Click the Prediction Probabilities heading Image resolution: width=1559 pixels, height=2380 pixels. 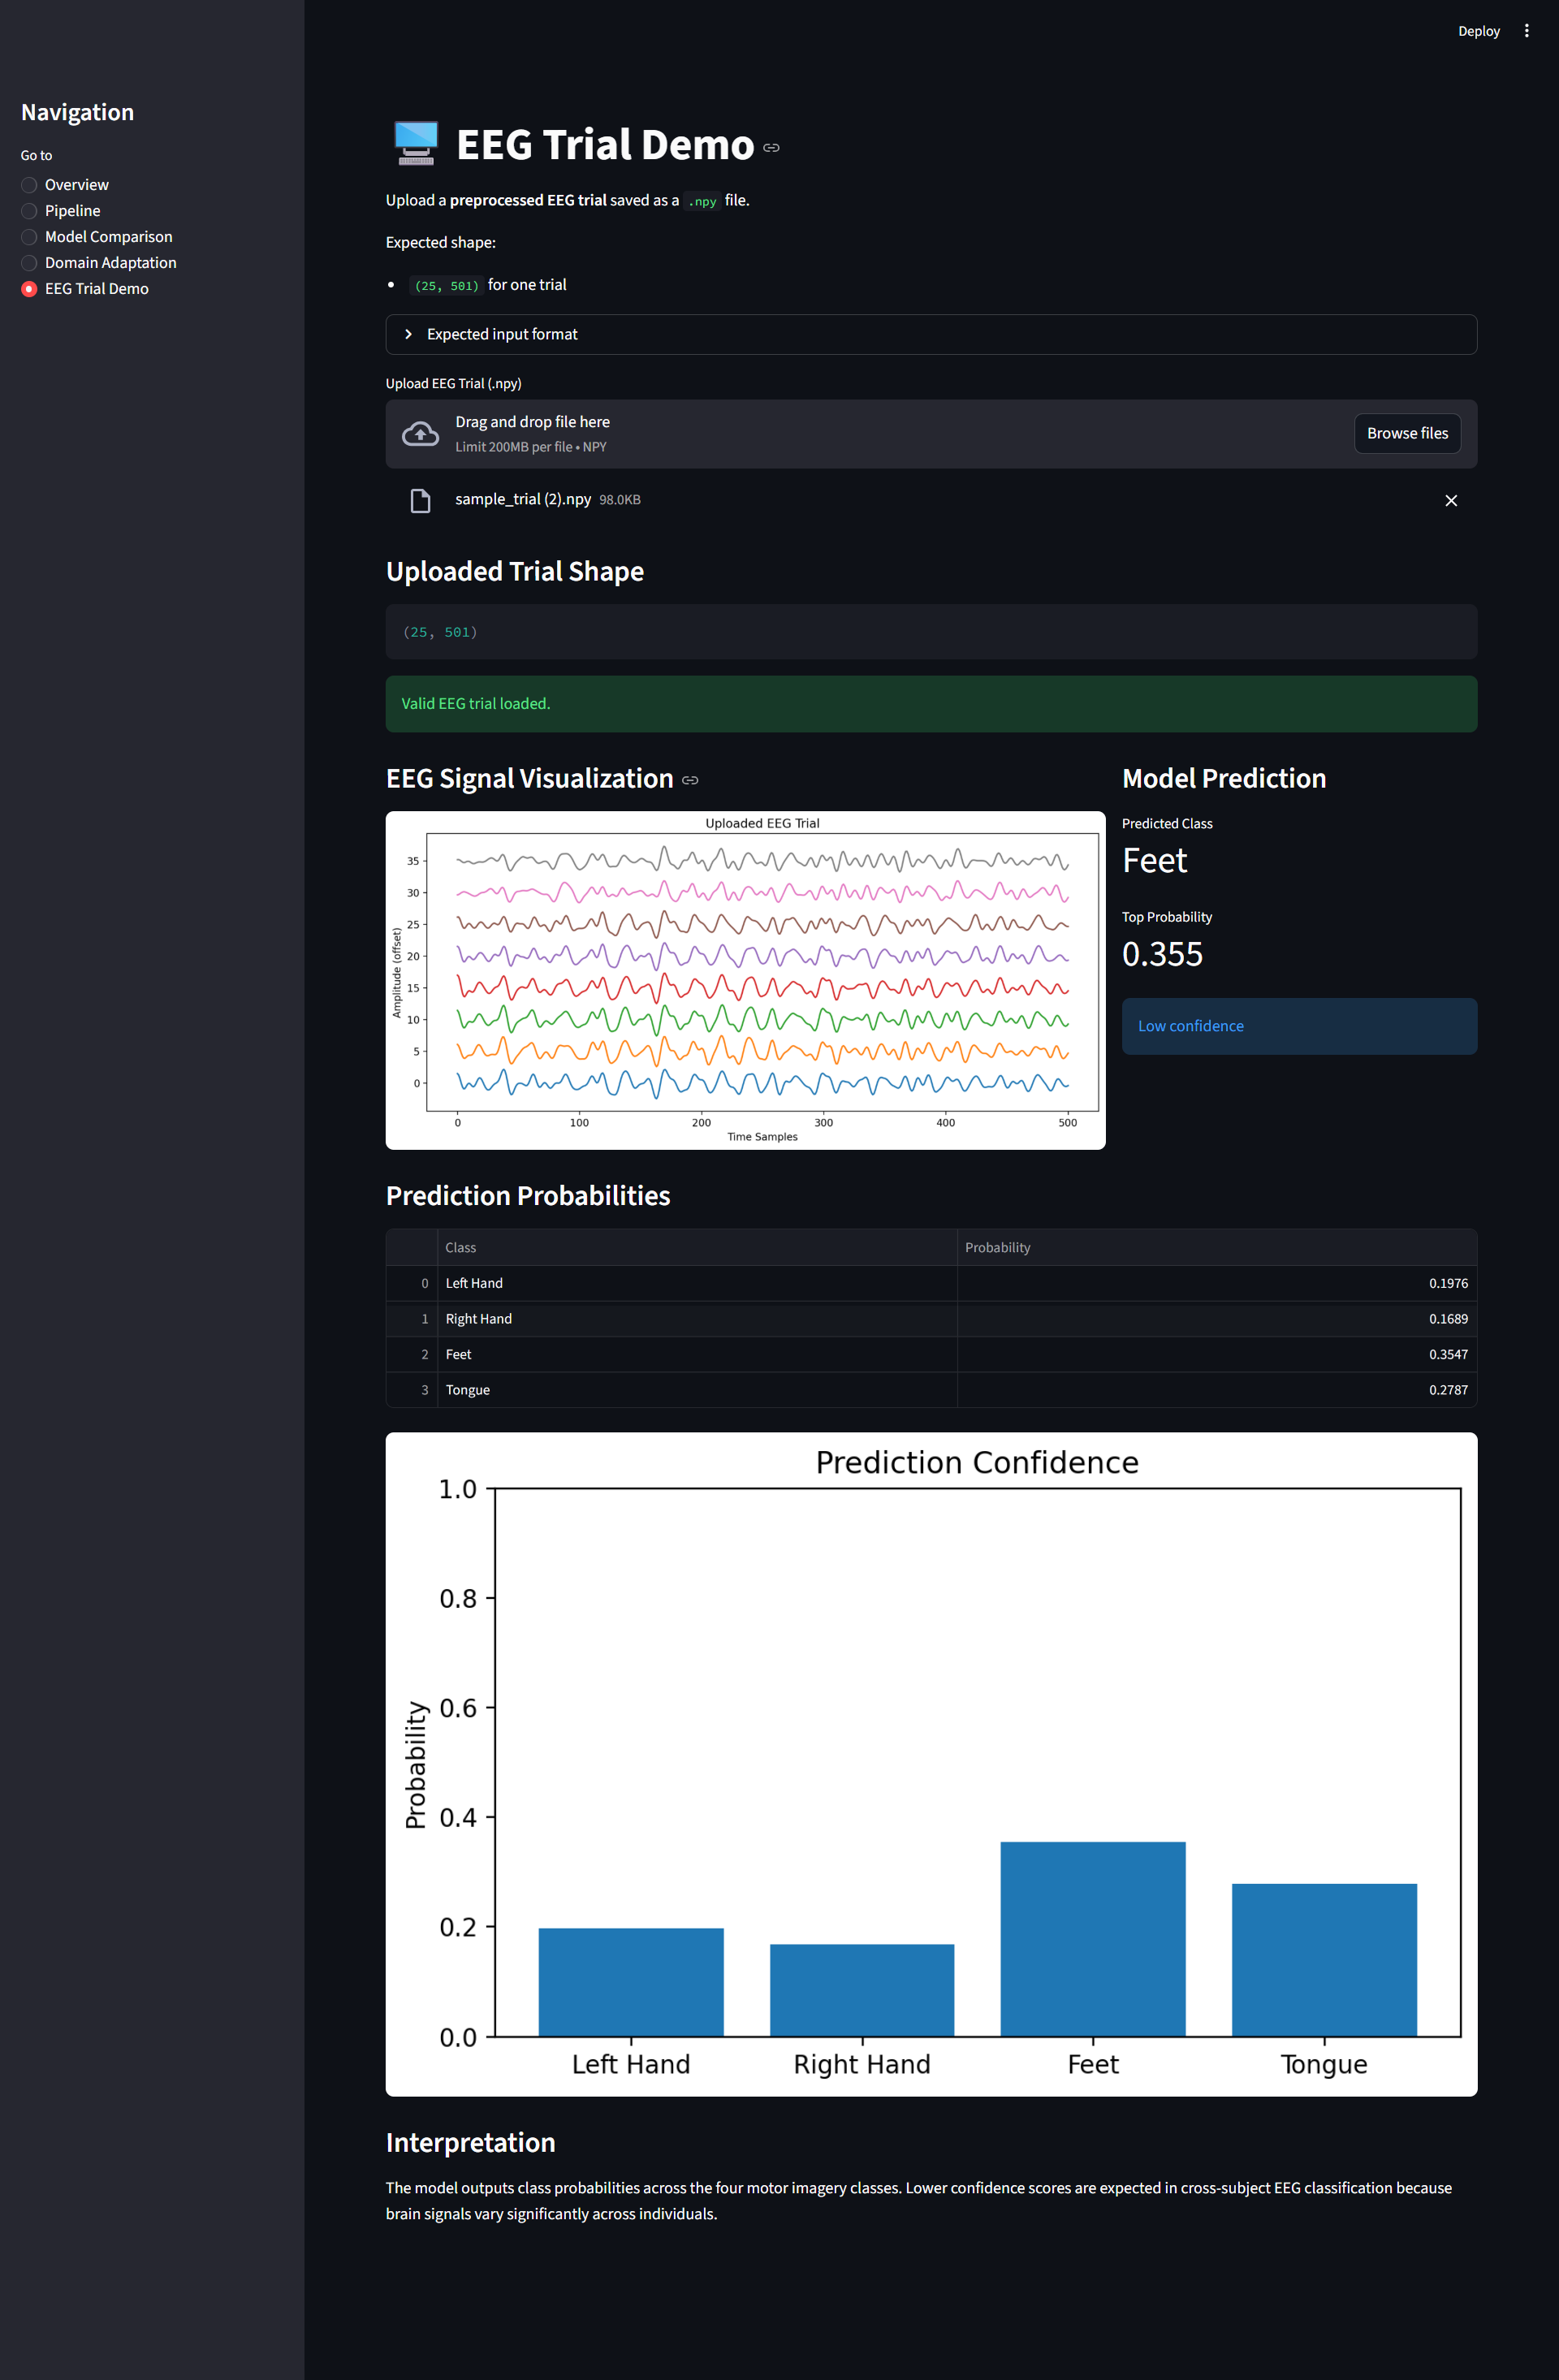coord(527,1196)
